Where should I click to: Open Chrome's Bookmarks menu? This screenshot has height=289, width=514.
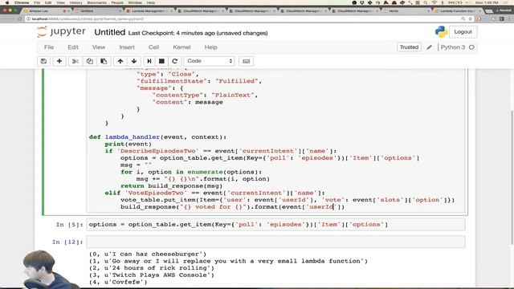point(96,2)
